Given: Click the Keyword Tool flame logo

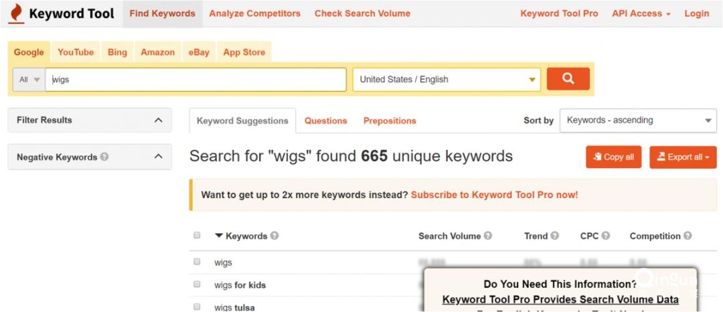Looking at the screenshot, I should pos(17,13).
